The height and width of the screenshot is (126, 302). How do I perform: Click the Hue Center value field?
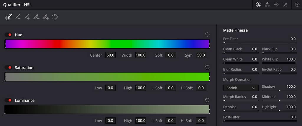(111, 55)
